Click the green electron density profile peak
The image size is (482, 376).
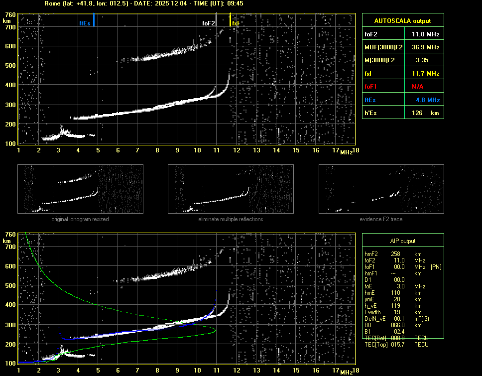pyautogui.click(x=215, y=330)
